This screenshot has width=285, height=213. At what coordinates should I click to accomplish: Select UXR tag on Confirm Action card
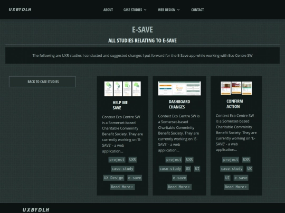coord(246,159)
